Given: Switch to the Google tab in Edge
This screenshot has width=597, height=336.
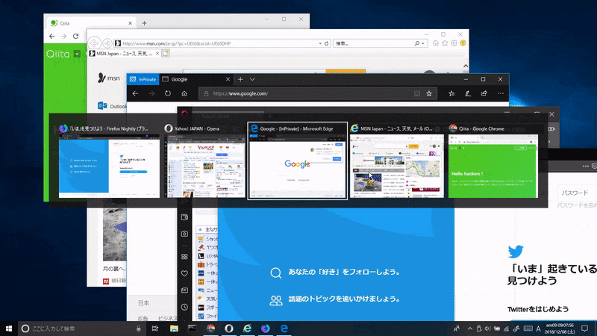Looking at the screenshot, I should pos(196,79).
